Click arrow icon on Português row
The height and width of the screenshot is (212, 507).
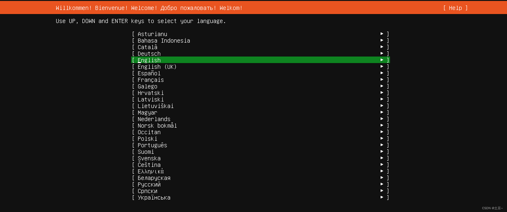click(382, 145)
